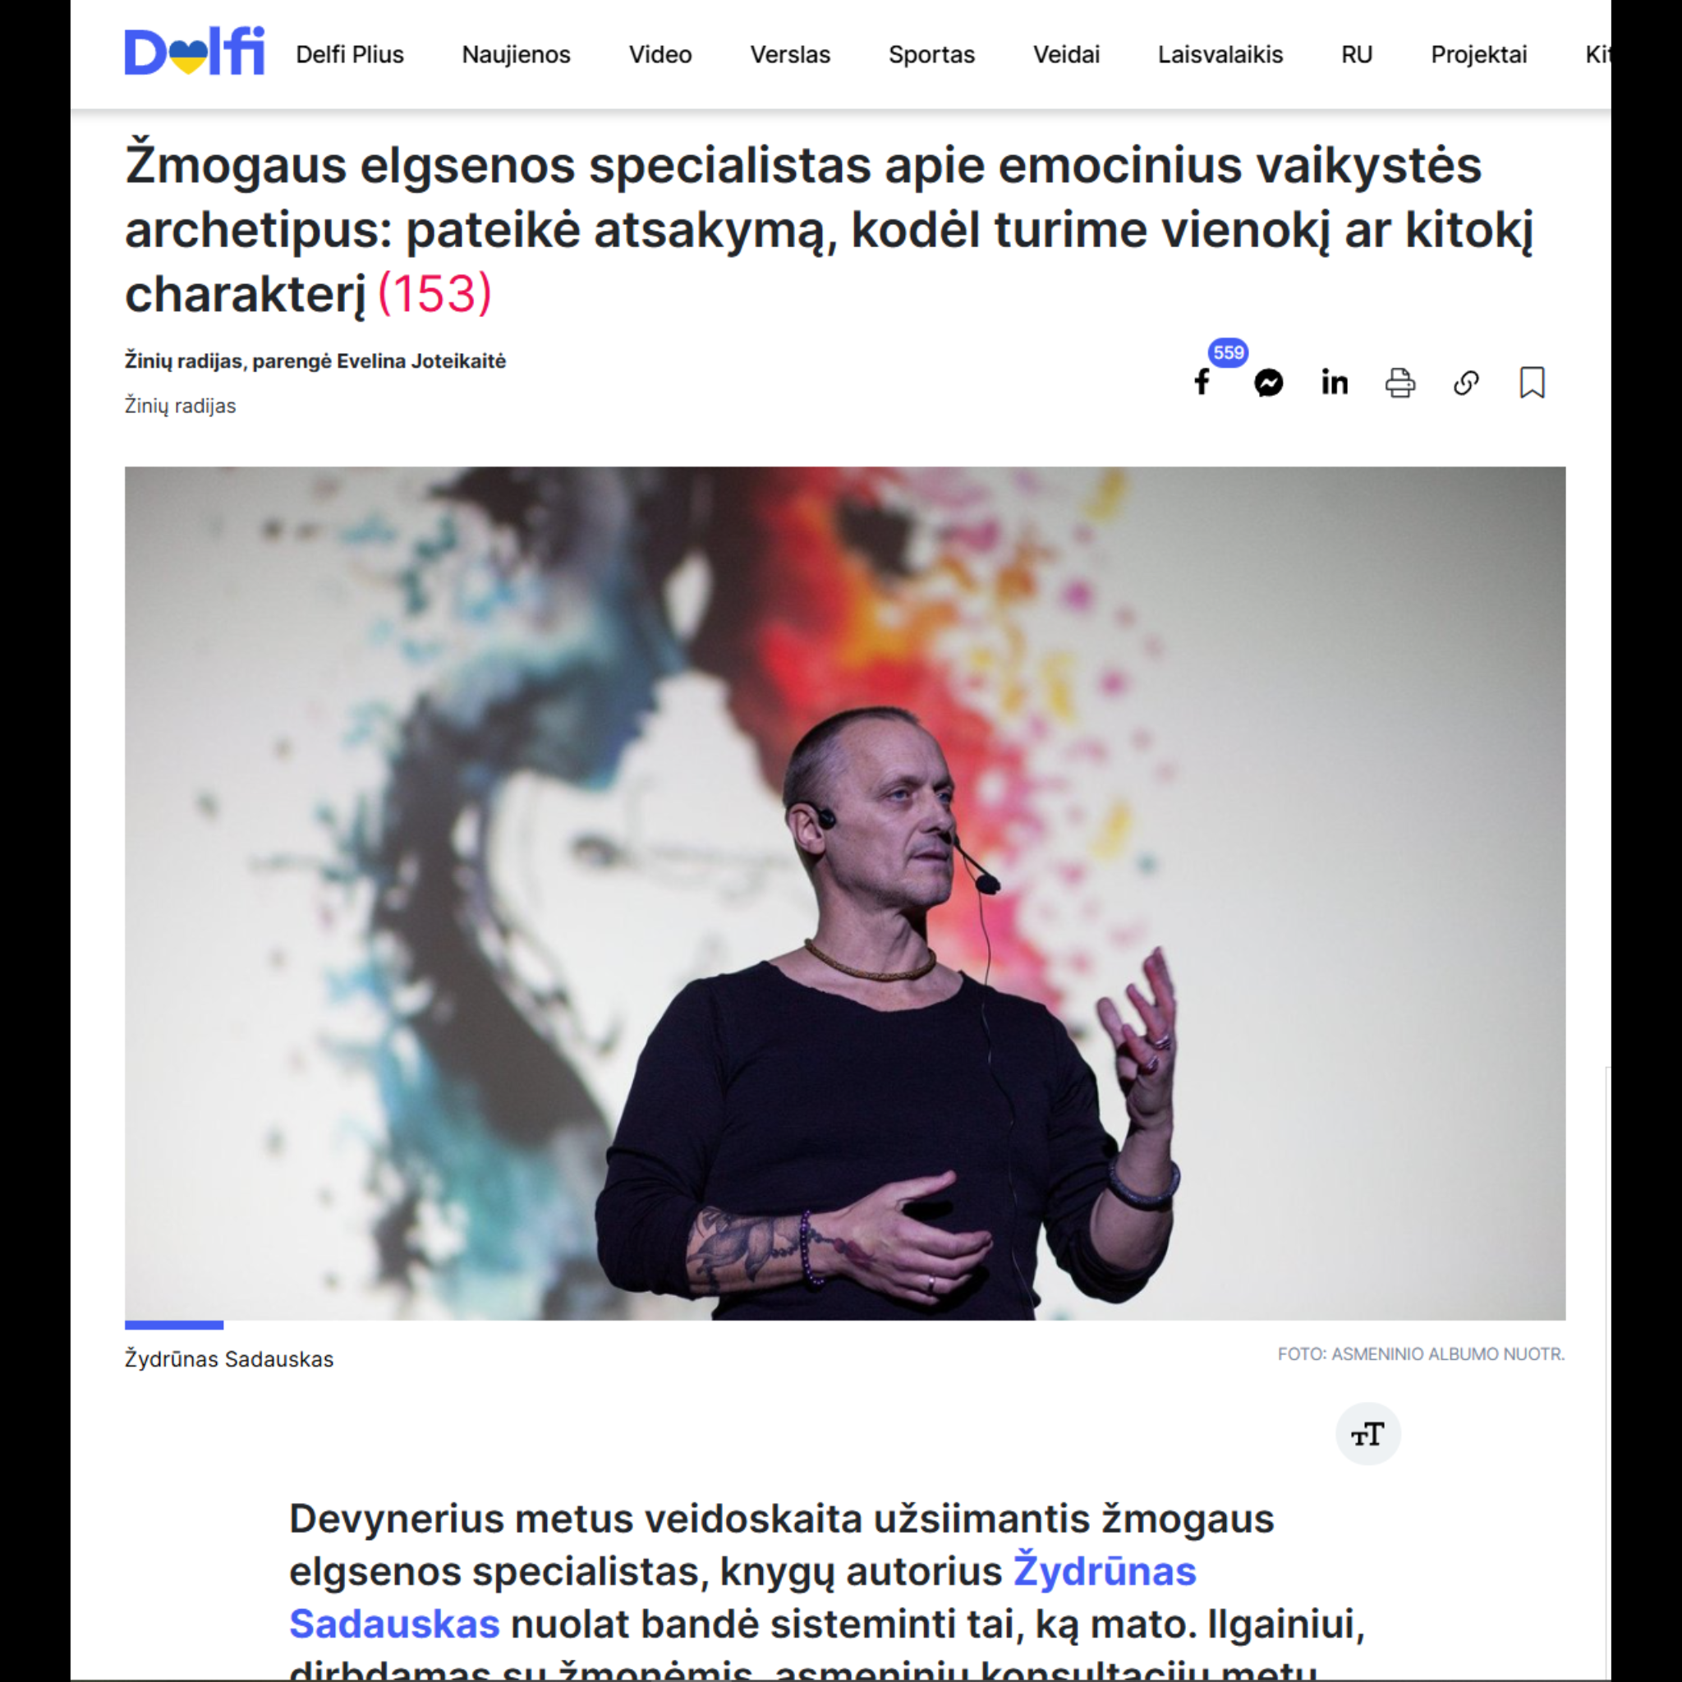The height and width of the screenshot is (1682, 1682).
Task: Change text size with the tT button
Action: tap(1367, 1434)
